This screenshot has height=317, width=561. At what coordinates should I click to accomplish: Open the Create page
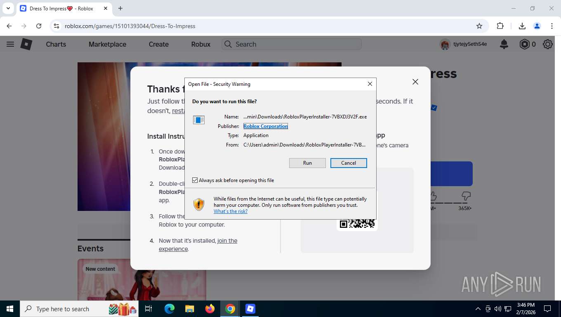click(x=159, y=44)
